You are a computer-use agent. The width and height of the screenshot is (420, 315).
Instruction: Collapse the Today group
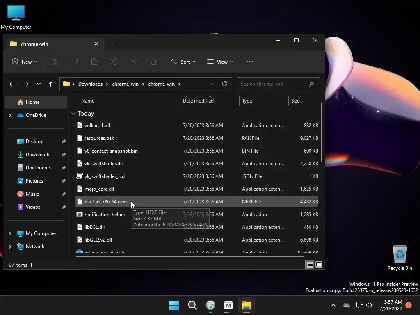73,114
